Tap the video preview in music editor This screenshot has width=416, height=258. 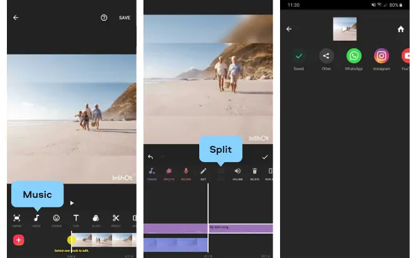coord(208,80)
